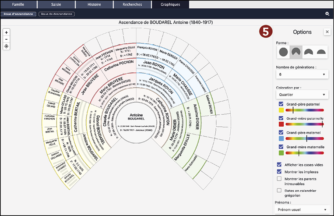This screenshot has height=216, width=334.
Task: Switch to the Histoire tab
Action: [94, 4]
